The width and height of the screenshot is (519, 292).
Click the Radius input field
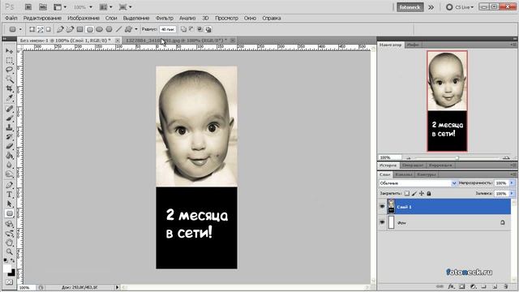(168, 29)
